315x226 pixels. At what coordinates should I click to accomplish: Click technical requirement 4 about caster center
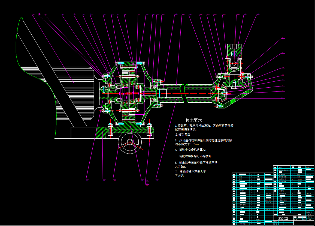pyautogui.click(x=190, y=150)
